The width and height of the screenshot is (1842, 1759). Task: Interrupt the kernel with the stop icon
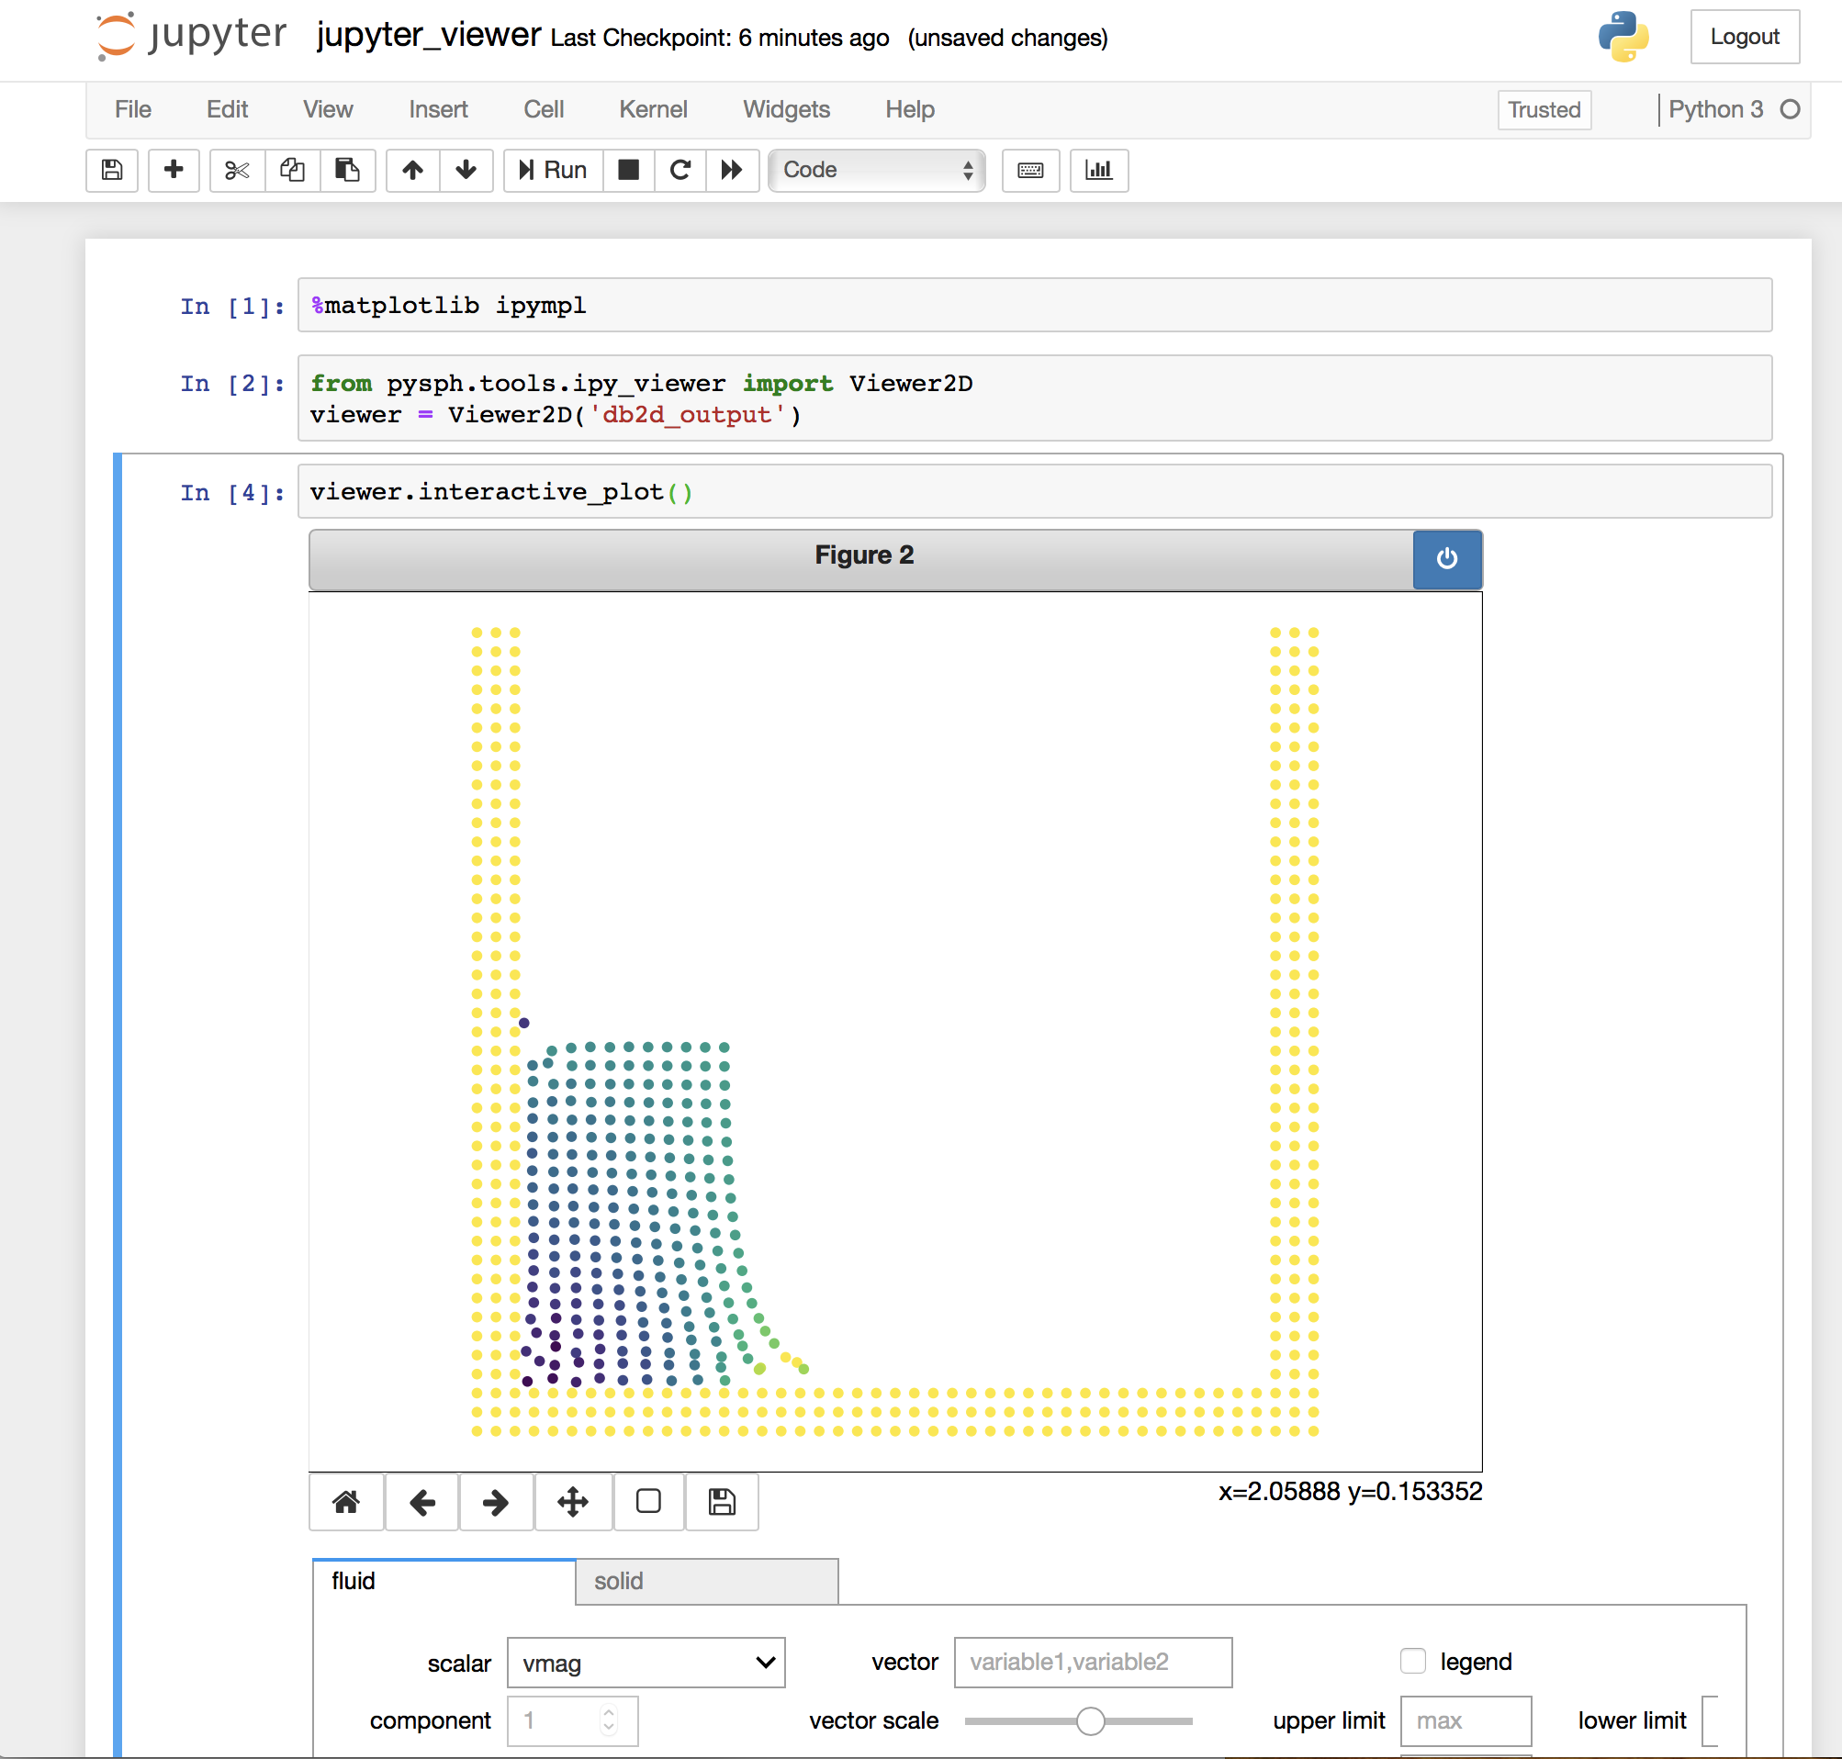coord(628,170)
